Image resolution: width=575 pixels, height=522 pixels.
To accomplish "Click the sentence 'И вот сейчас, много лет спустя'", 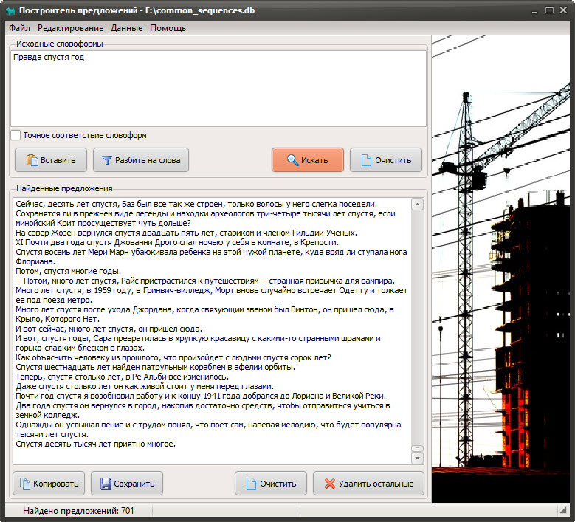I will click(x=109, y=329).
